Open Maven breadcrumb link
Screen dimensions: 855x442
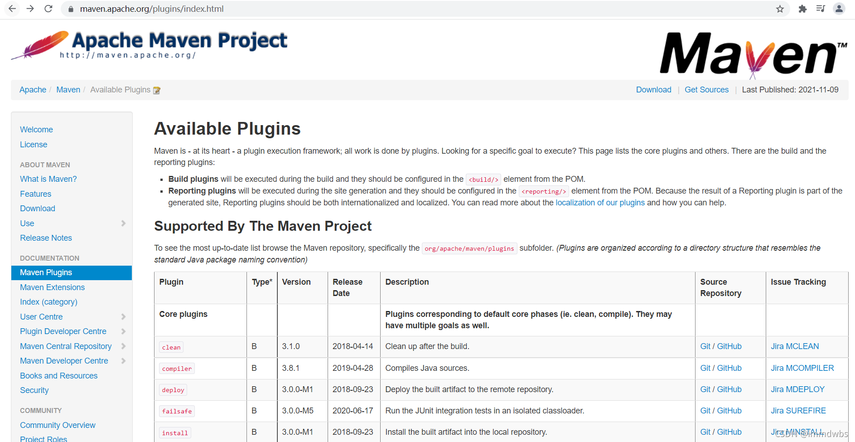(x=68, y=90)
